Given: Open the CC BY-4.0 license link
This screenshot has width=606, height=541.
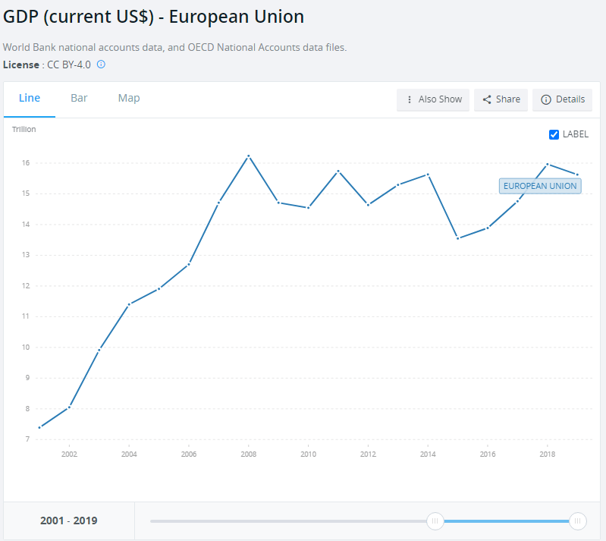Looking at the screenshot, I should click(x=69, y=64).
